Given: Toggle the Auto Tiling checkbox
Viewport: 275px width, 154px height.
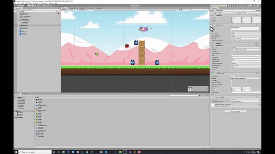Looking at the screenshot, I should point(232,86).
